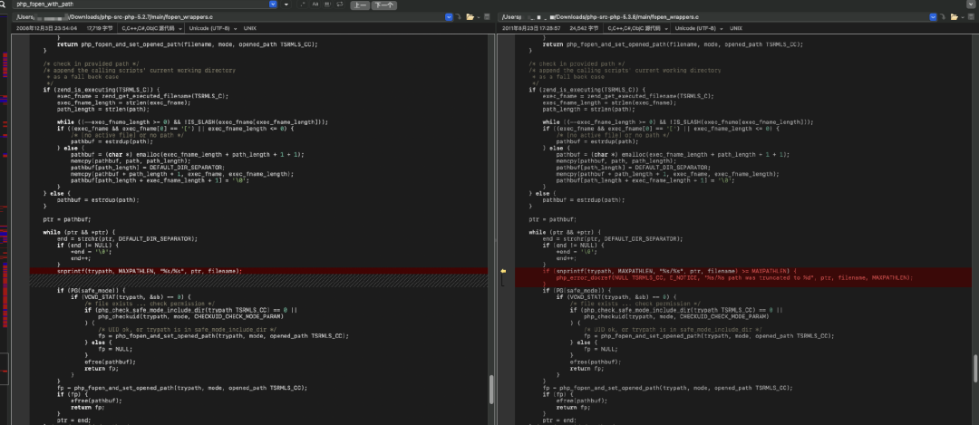Click right pane 'fp = NULL;' line
This screenshot has width=979, height=425.
click(601, 349)
